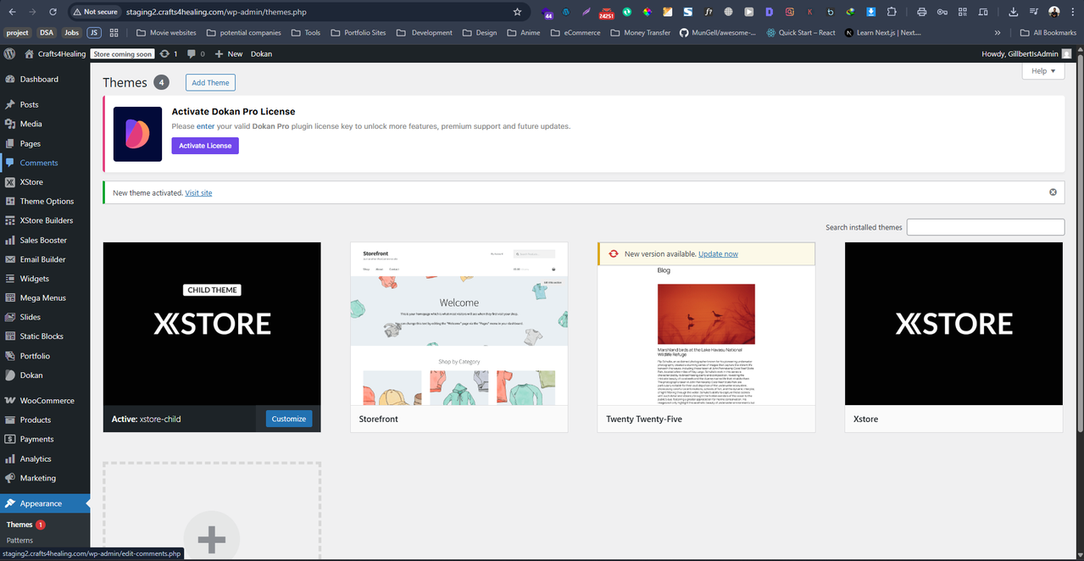Open the active XStore child theme thumbnail
The image size is (1084, 561).
(x=212, y=324)
